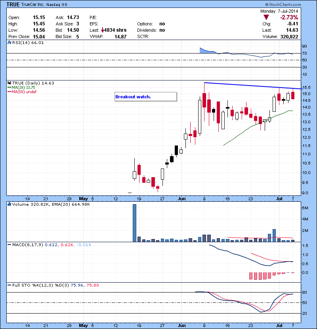Image resolution: width=317 pixels, height=329 pixels.
Task: Click the Breakout watch annotation box
Action: click(x=145, y=97)
